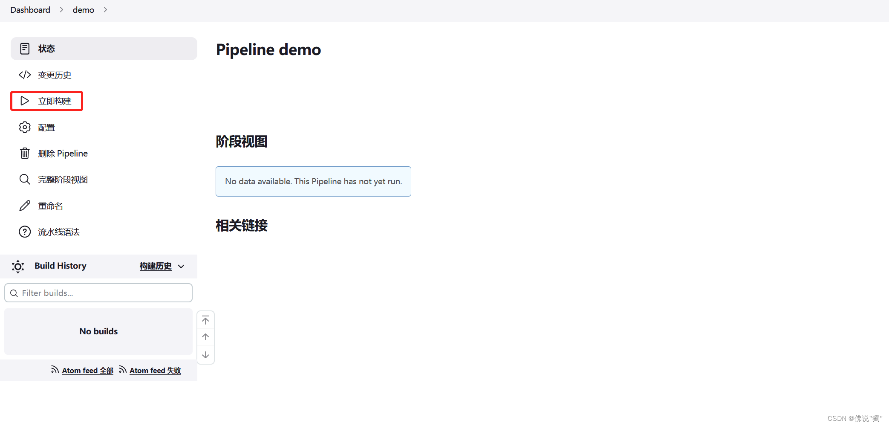Click RSS icon beside Atom feed 失败

123,369
